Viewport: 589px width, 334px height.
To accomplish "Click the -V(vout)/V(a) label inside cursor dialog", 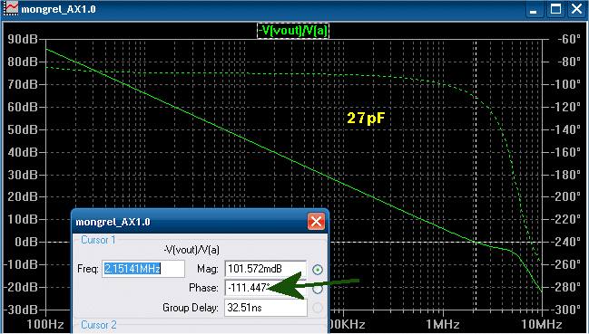I will pos(191,250).
